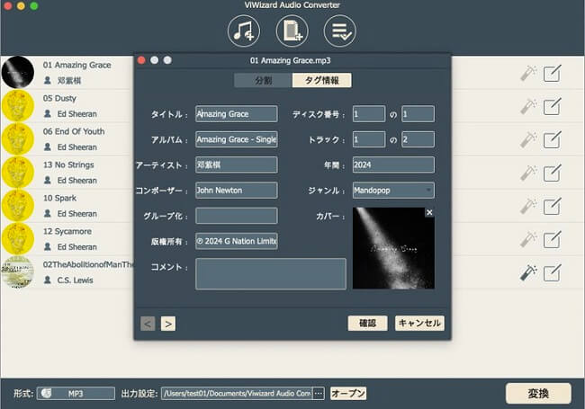Click effects wand icon for 01 Amazing Grace

click(528, 73)
